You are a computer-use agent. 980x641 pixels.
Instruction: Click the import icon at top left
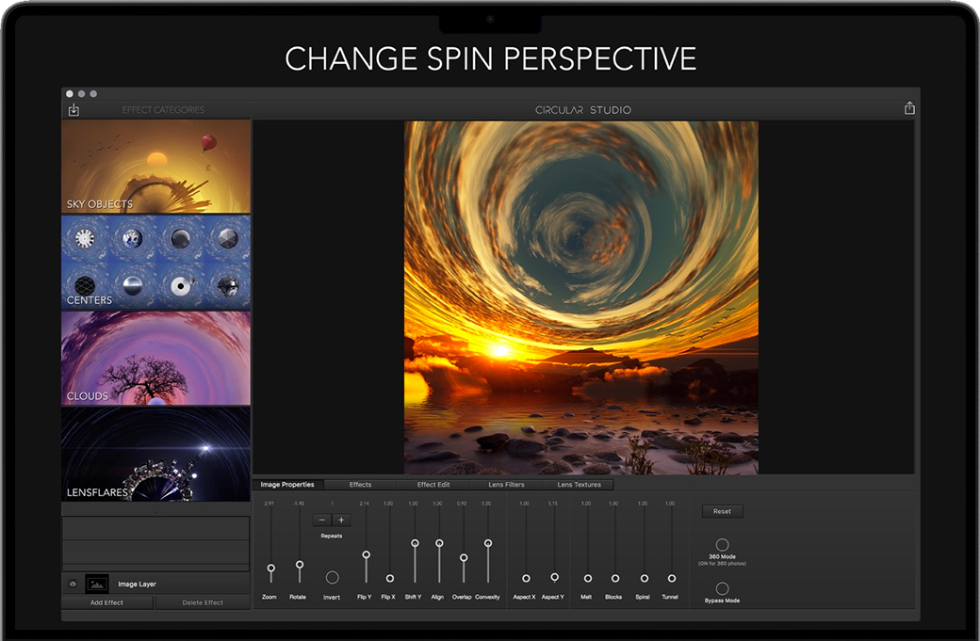[73, 110]
